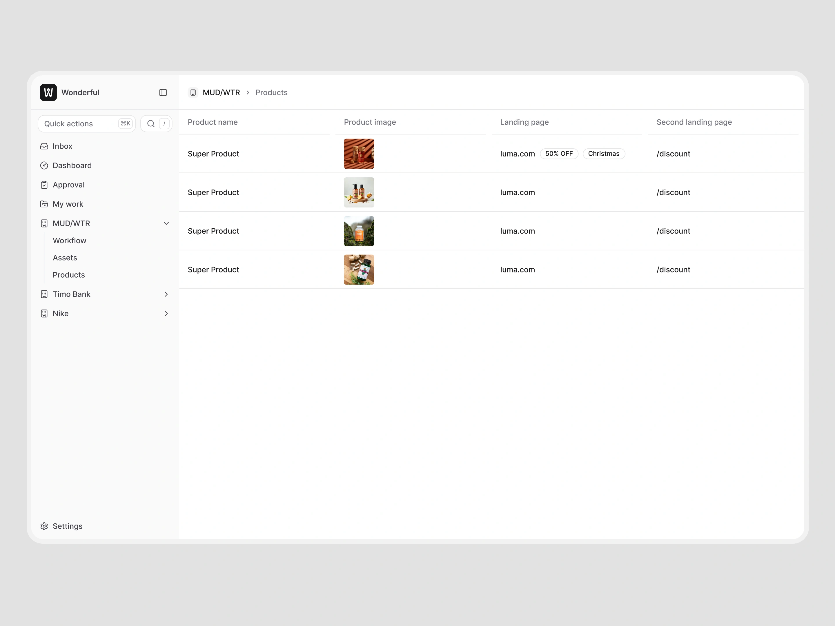Image resolution: width=835 pixels, height=626 pixels.
Task: Click the search magnifier icon
Action: [x=151, y=124]
